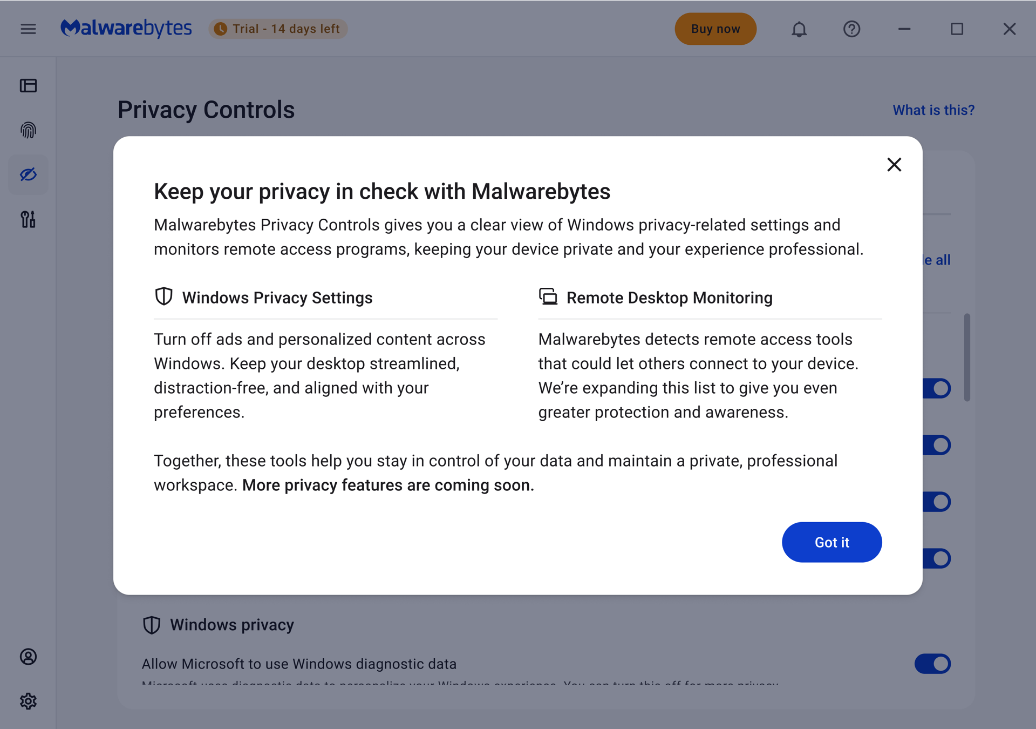Dismiss the privacy dialog with its X

894,165
